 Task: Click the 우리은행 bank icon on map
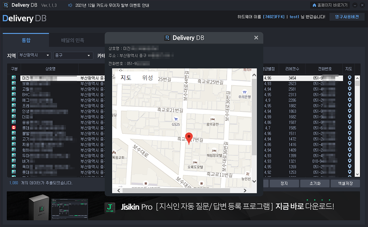click(x=245, y=92)
